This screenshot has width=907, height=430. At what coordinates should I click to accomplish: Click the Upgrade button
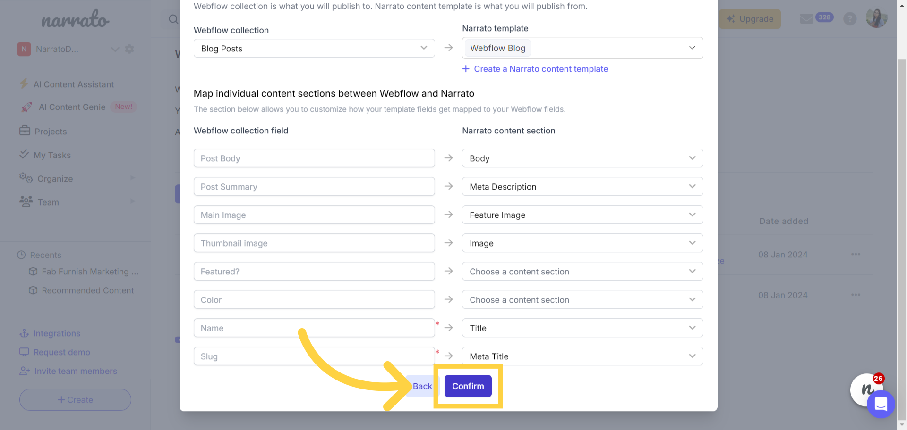point(750,19)
